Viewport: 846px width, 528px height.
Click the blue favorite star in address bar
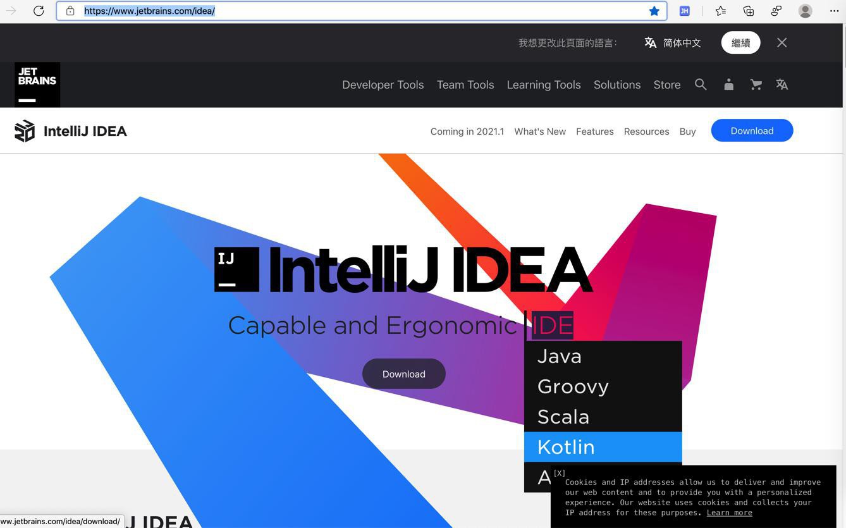click(654, 11)
